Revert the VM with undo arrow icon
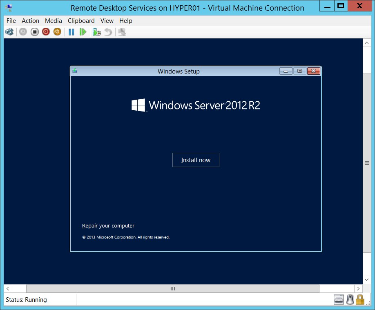The image size is (375, 310). click(108, 32)
